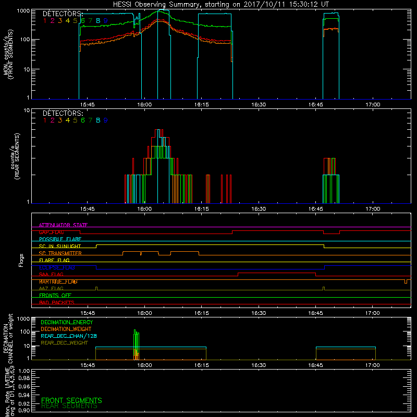Click 16:00 tick under the front segments plot
This screenshot has height=417, width=417.
[x=144, y=105]
